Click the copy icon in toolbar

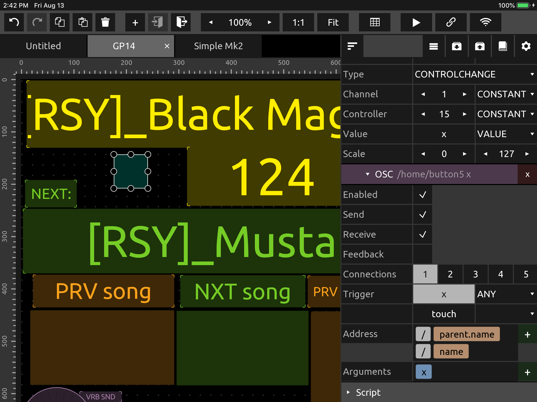(60, 22)
